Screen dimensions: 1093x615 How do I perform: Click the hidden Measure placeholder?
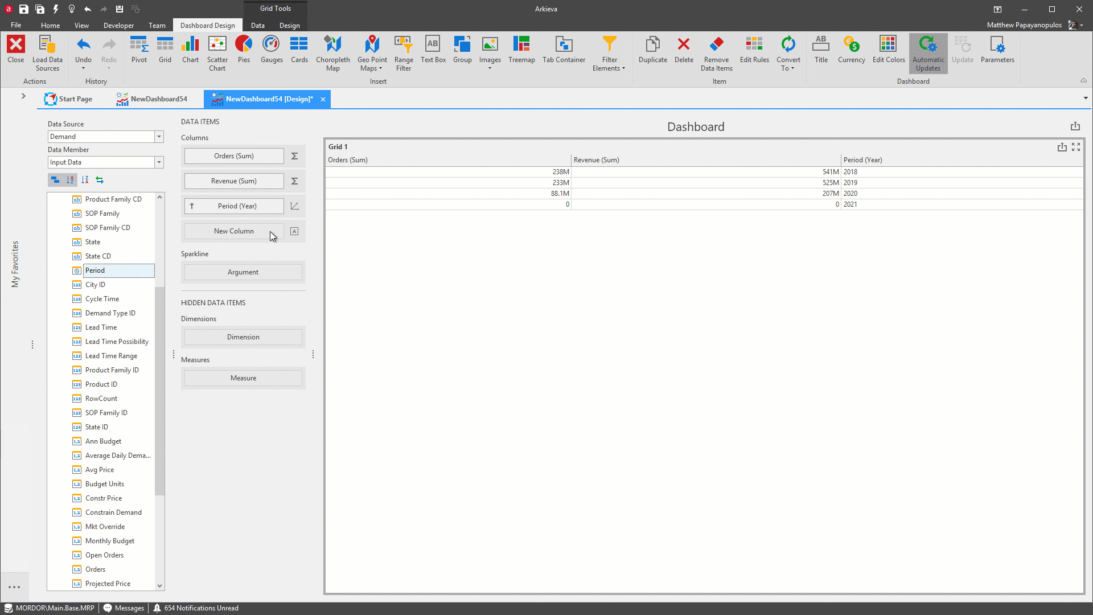coord(243,378)
